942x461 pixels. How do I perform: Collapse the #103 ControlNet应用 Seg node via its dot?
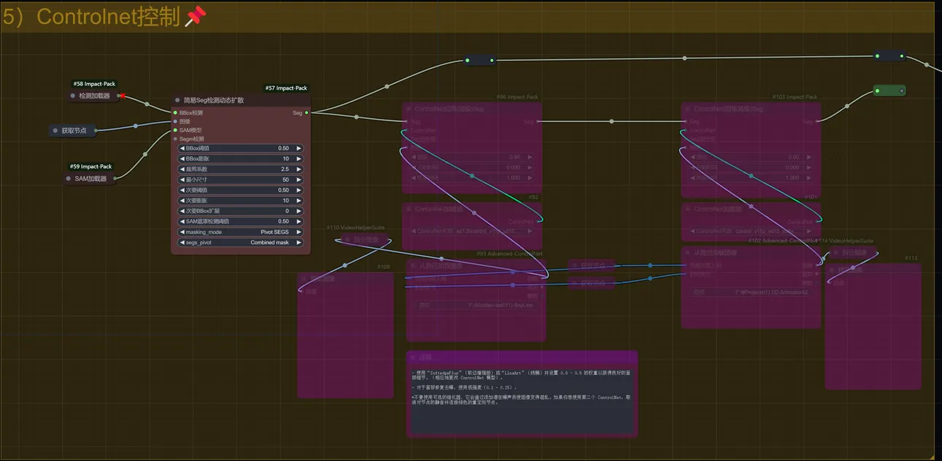coord(688,109)
